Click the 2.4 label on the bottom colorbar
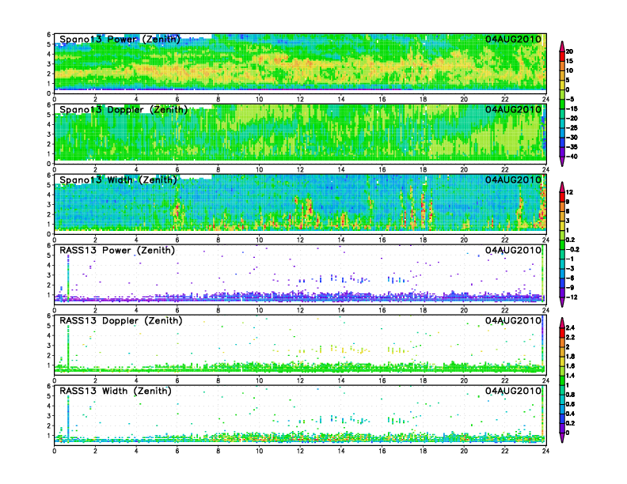 (x=570, y=328)
